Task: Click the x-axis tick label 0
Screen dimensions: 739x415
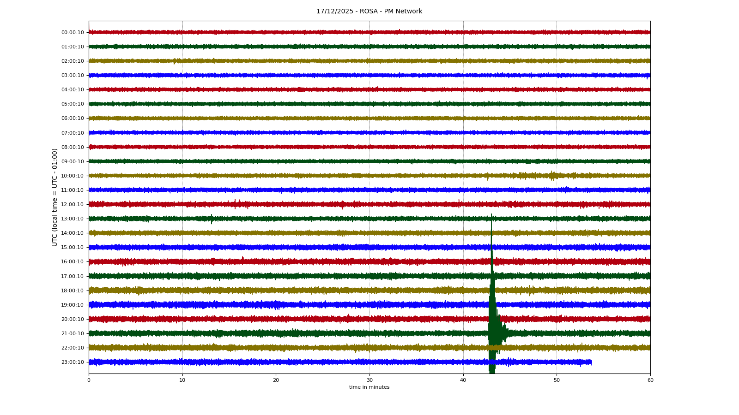Action: [89, 380]
